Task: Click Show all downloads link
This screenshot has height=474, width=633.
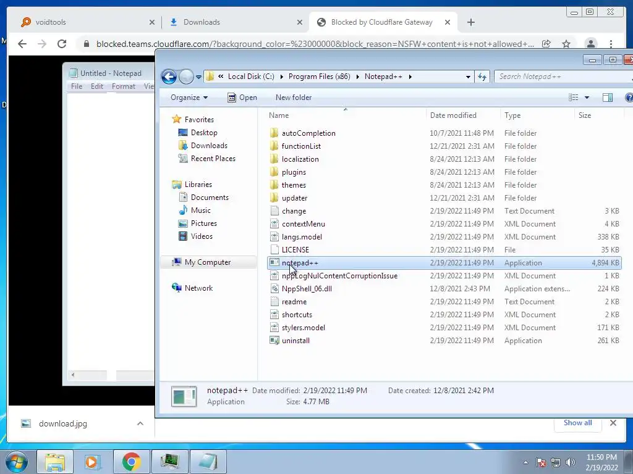Action: 578,422
